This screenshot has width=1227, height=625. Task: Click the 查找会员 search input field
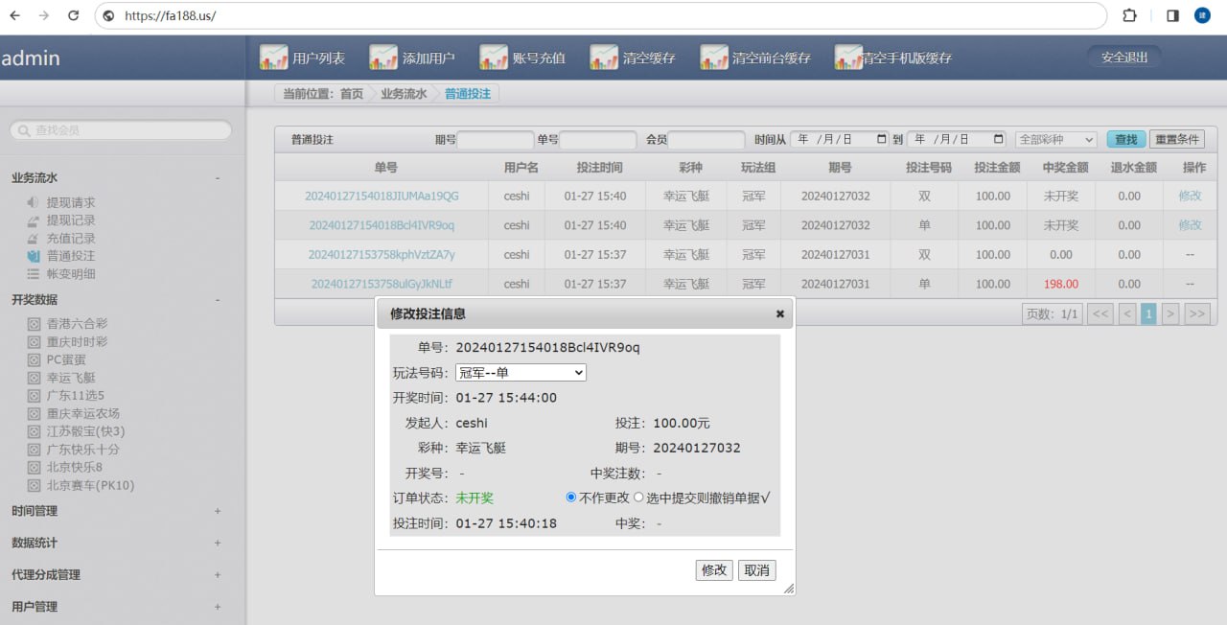121,130
